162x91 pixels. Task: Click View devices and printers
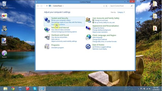coord(59,37)
